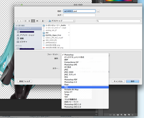Choose IFF 形式 format

pos(85,67)
